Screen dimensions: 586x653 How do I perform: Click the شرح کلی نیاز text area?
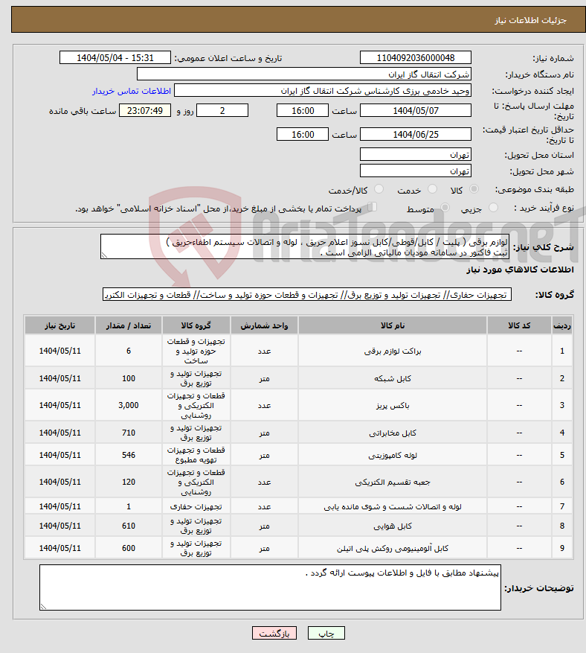click(x=305, y=247)
